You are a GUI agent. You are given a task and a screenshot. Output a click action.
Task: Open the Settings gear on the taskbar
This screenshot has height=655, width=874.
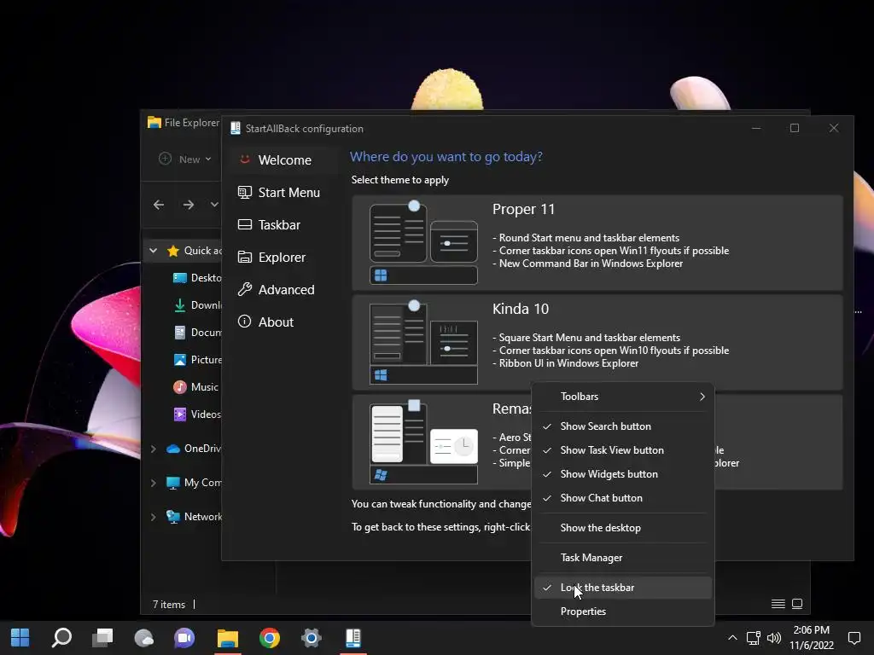(311, 638)
